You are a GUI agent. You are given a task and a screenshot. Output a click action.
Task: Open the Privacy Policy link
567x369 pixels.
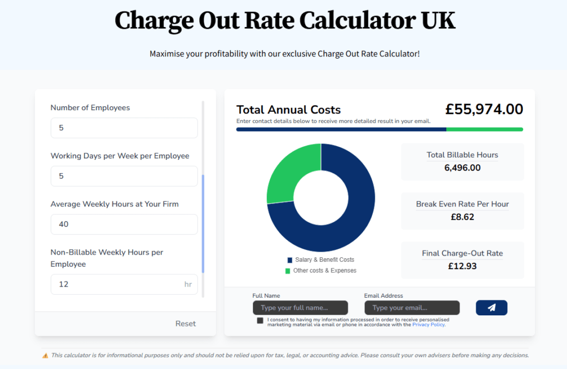coord(428,325)
